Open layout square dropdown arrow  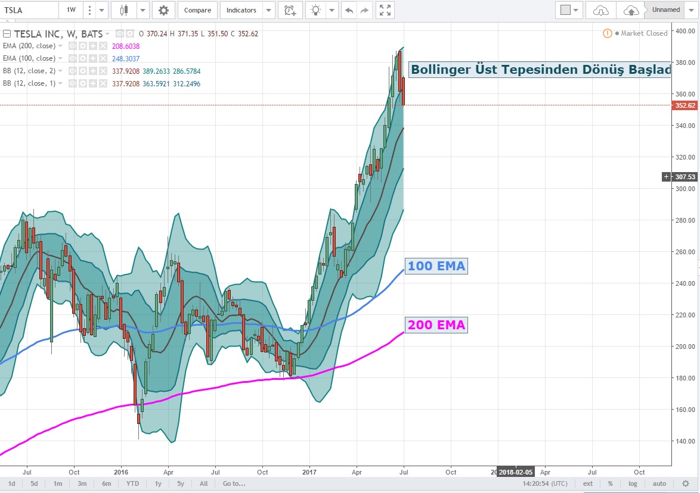pyautogui.click(x=577, y=10)
